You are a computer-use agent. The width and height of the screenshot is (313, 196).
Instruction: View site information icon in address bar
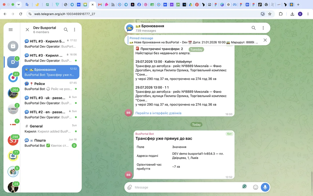pos(30,14)
